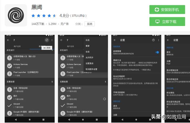This screenshot has height=123, width=190.
Task: Click the 安装到手机 green button
Action: 167,9
